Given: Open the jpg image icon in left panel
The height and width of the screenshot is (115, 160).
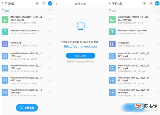Looking at the screenshot, I should pos(5,20).
